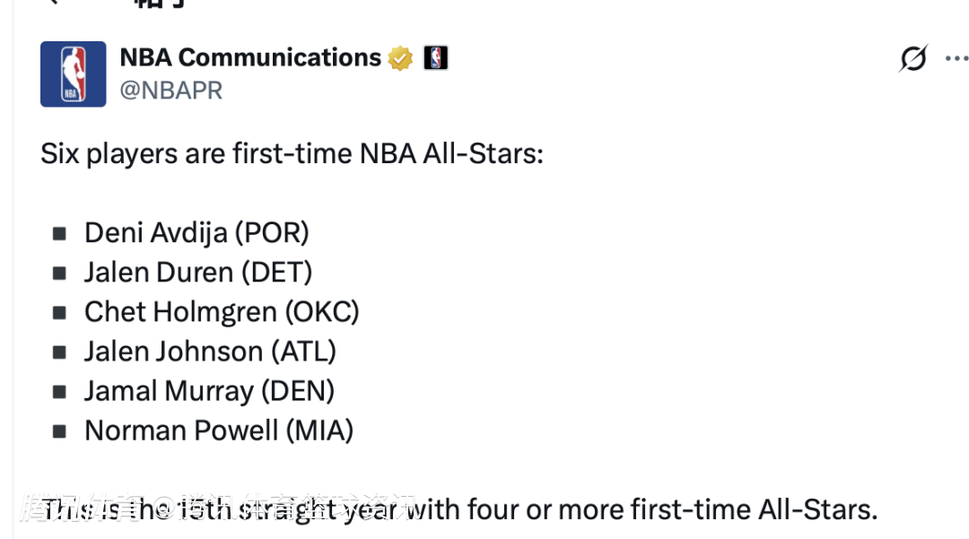
Task: Click the NBA logo profile avatar
Action: pos(74,74)
